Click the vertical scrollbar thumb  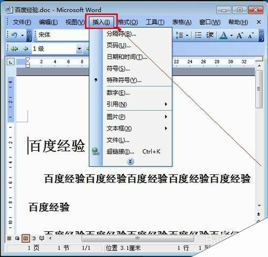pyautogui.click(x=259, y=89)
